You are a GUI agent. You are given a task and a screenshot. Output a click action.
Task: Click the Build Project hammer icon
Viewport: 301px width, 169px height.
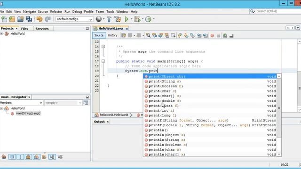109,19
